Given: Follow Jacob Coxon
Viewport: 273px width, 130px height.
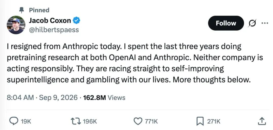Looking at the screenshot, I should point(226,23).
